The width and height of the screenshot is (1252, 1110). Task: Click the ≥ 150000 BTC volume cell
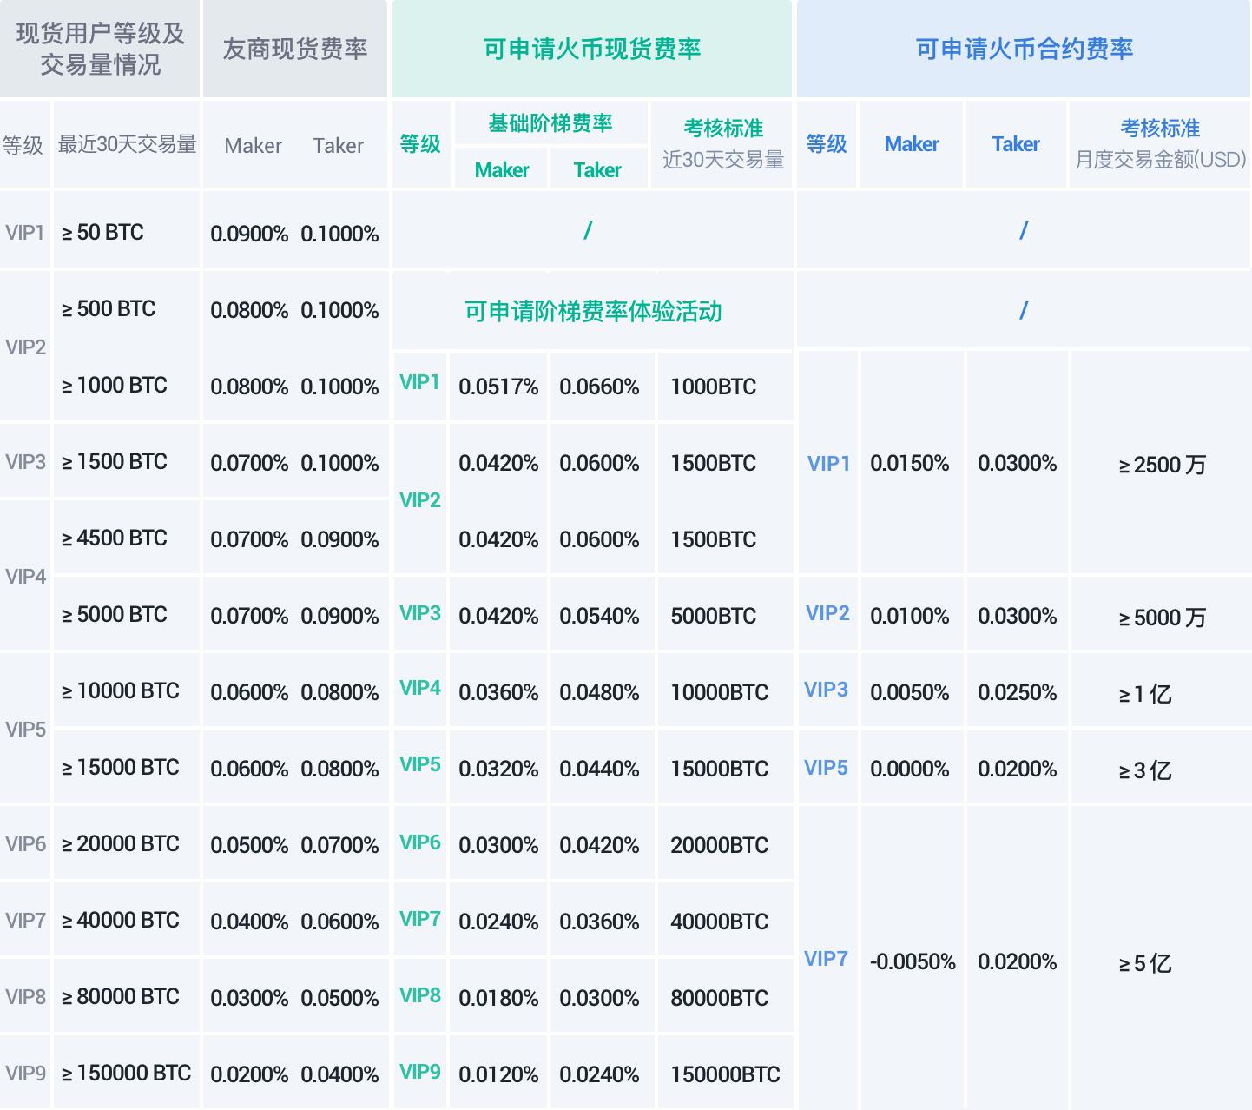[126, 1073]
